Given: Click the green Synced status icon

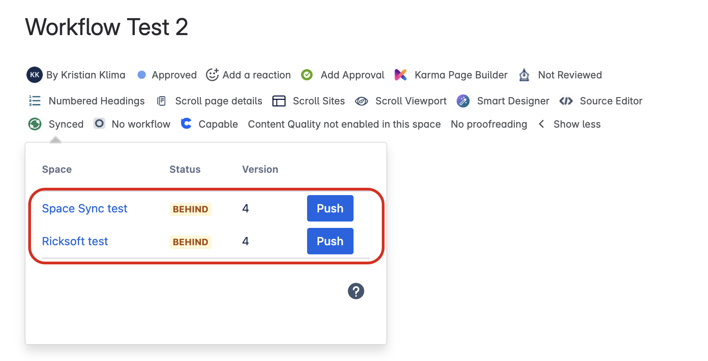Looking at the screenshot, I should (35, 124).
